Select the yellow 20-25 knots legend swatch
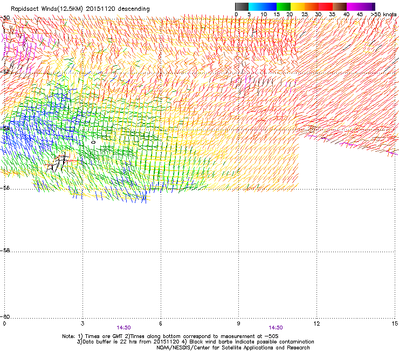399x351 pixels. [298, 6]
